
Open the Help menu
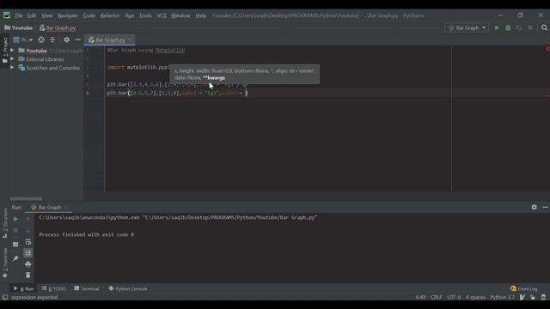coord(200,15)
